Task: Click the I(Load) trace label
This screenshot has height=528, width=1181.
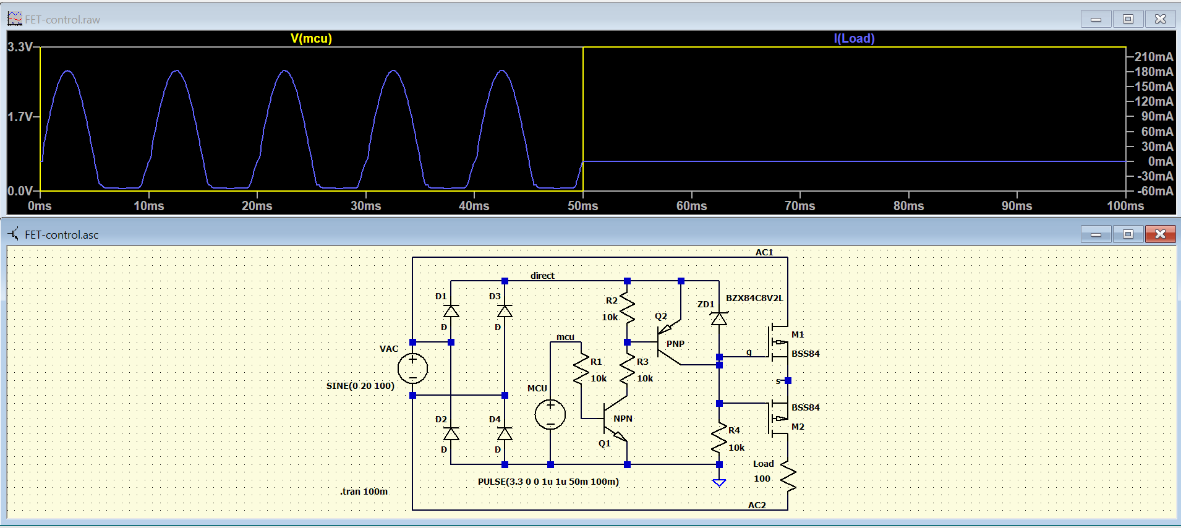Action: coord(854,38)
